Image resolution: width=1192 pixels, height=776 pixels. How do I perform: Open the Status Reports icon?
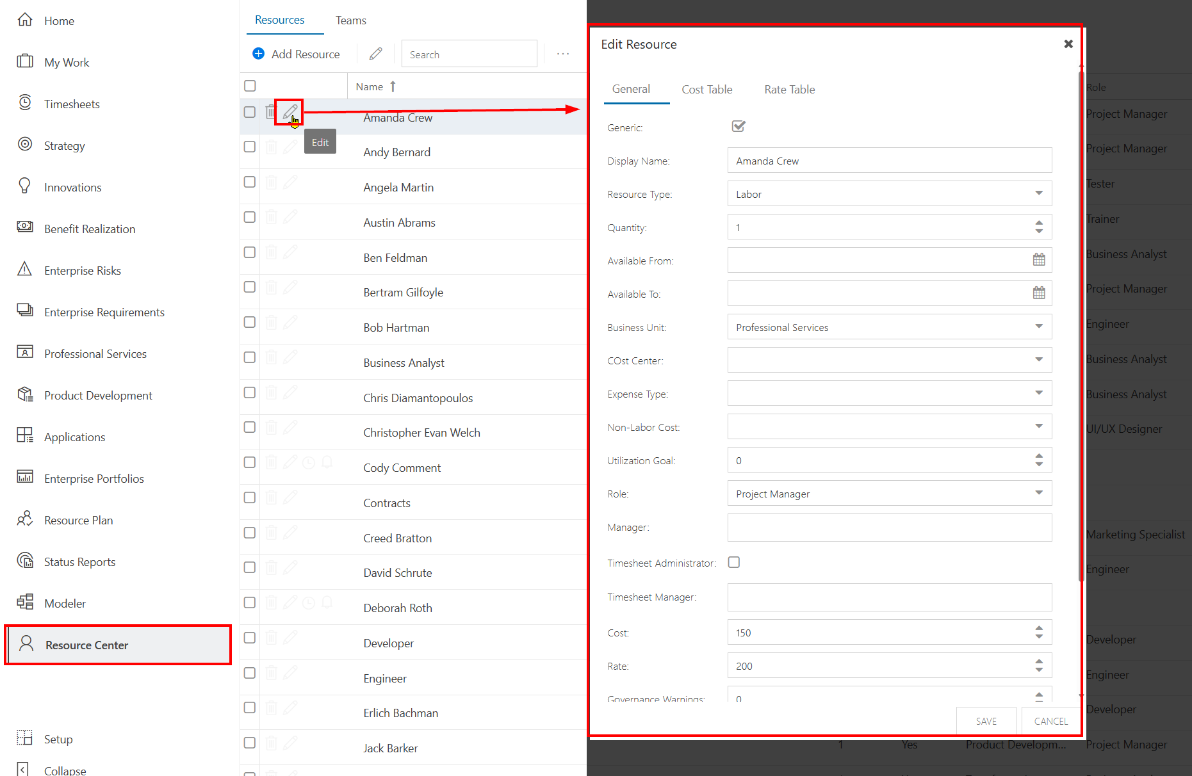click(25, 561)
